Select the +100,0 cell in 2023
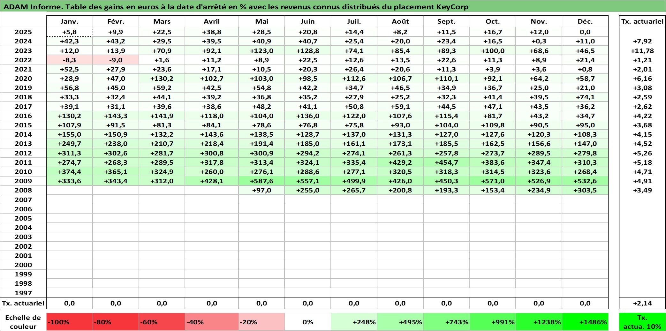Image resolution: width=666 pixels, height=331 pixels. click(493, 51)
